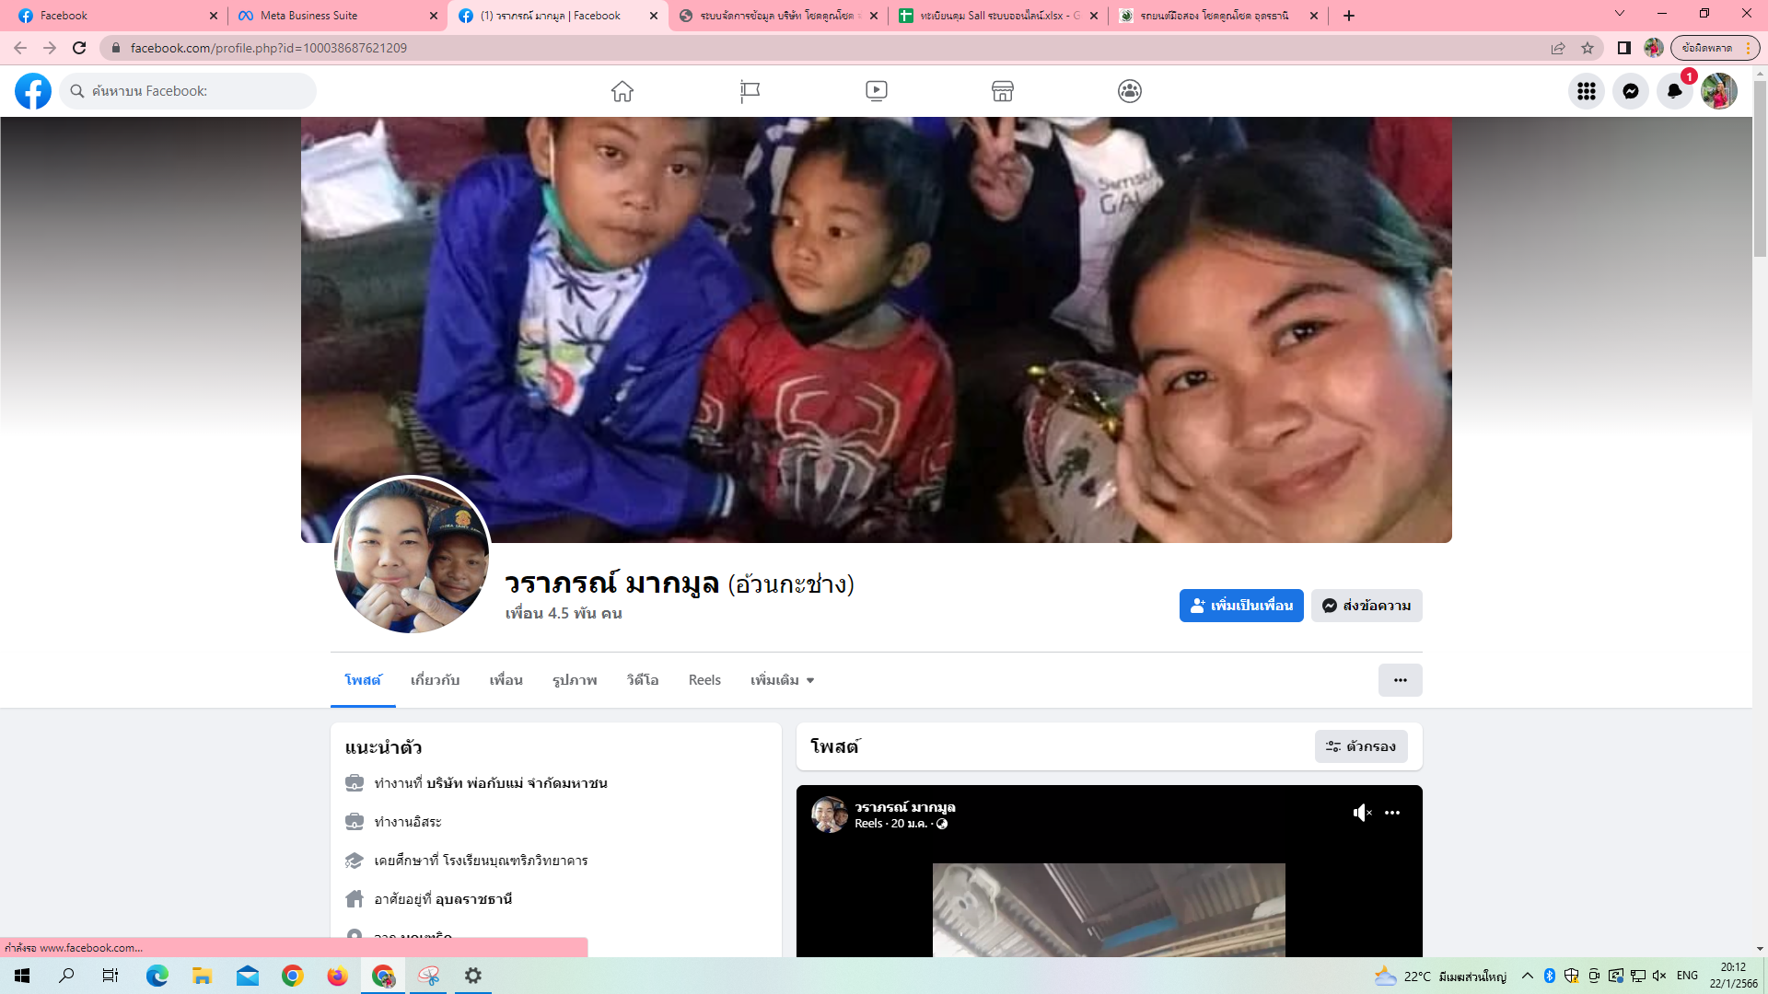Viewport: 1768px width, 994px height.
Task: Open Facebook Home icon
Action: click(622, 91)
